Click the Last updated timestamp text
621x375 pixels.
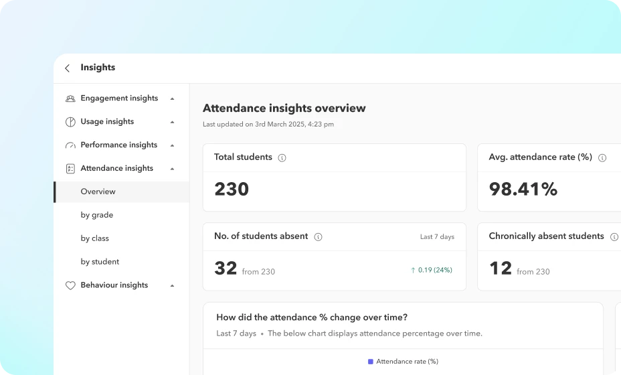268,125
